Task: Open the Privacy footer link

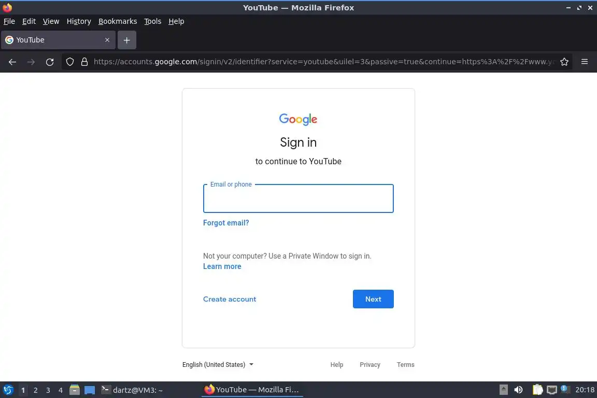Action: 370,364
